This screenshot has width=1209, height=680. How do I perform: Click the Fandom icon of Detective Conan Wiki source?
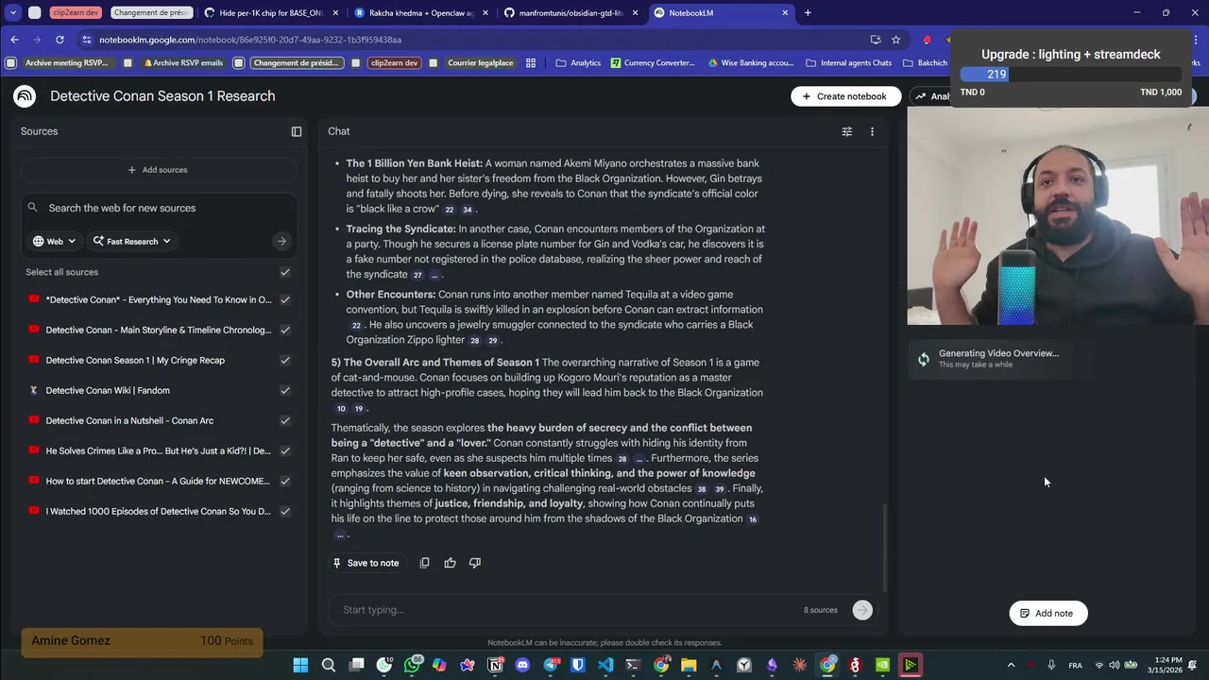[x=34, y=390]
